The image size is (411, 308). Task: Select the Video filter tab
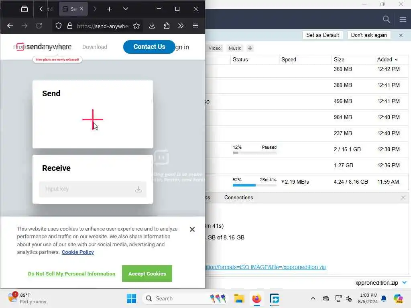coord(215,48)
